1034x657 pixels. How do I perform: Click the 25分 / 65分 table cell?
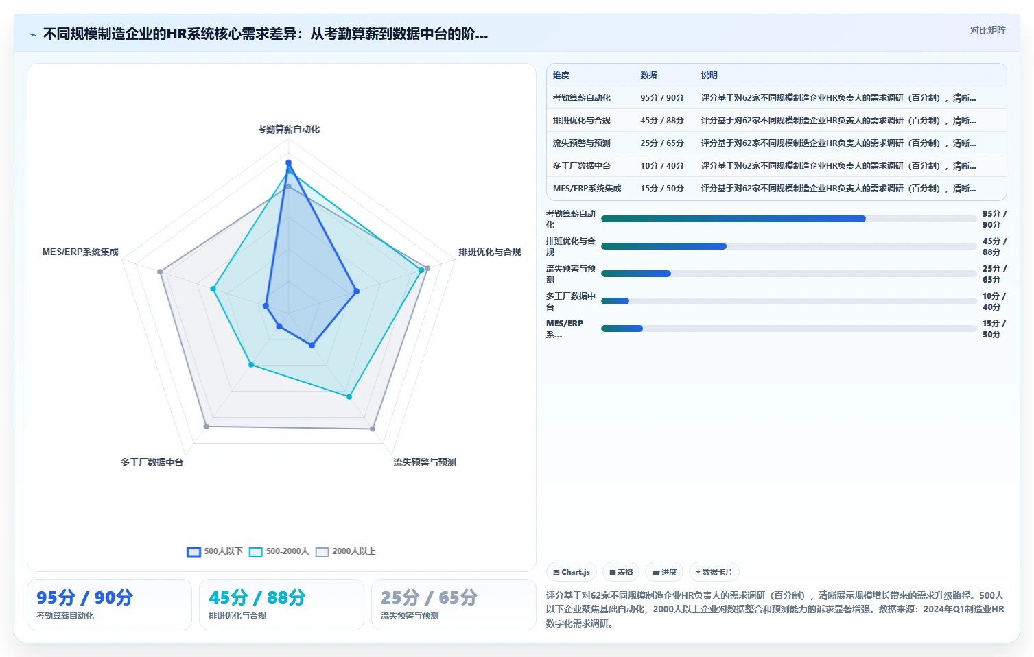tap(662, 143)
